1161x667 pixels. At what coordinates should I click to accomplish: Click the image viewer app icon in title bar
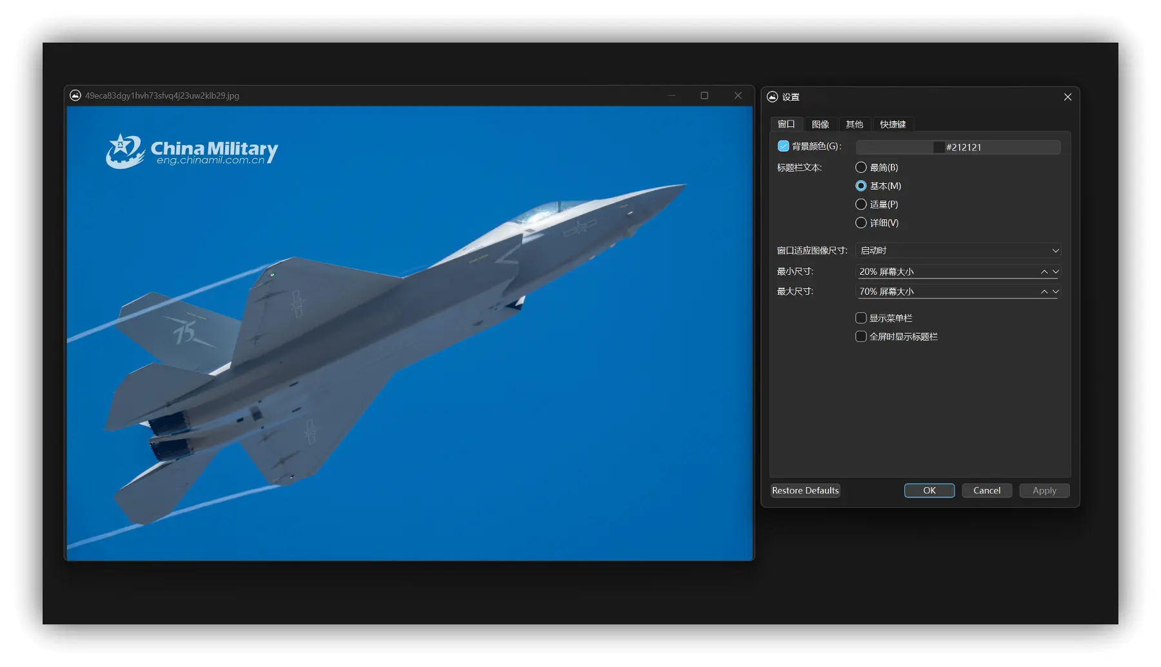75,95
